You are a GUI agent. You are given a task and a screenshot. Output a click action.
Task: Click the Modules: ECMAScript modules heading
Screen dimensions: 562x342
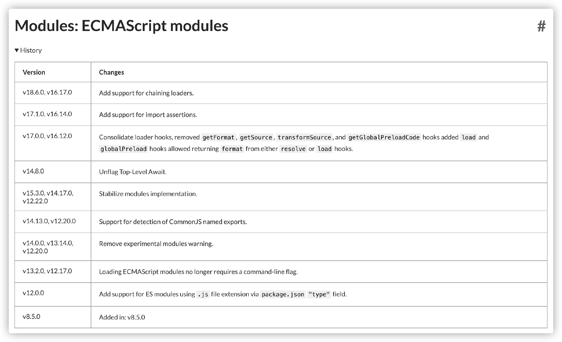coord(121,26)
